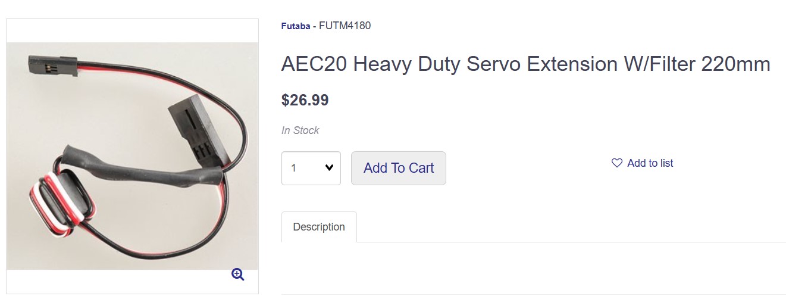Click the In Stock status text

300,130
